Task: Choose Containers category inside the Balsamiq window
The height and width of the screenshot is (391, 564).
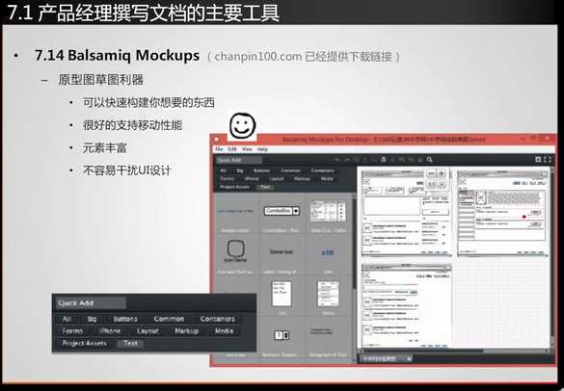Action: coord(323,170)
